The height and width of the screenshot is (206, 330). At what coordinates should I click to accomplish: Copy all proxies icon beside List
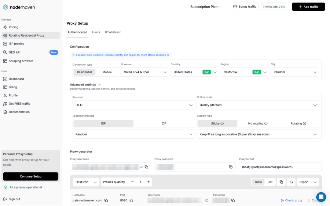[281, 182]
